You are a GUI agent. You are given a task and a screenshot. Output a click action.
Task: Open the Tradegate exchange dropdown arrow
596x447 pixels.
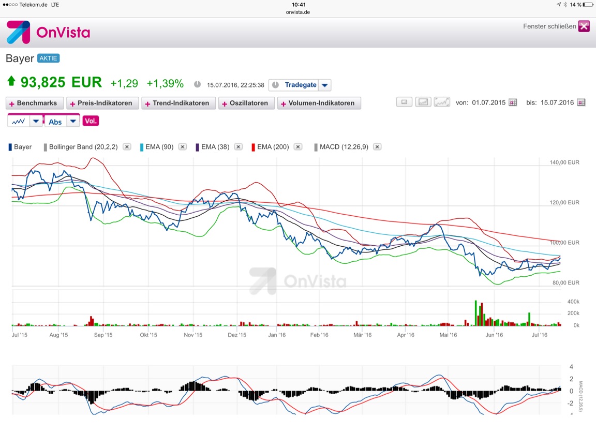324,85
